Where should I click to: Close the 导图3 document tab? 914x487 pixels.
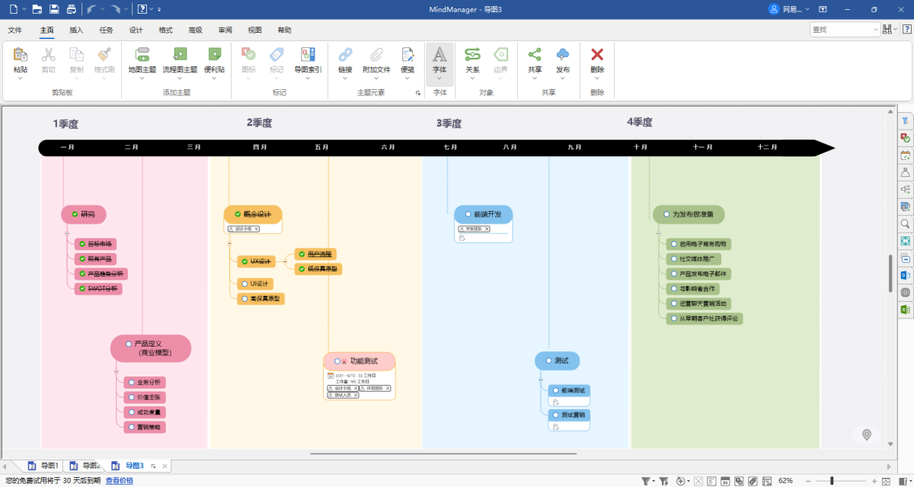(165, 466)
